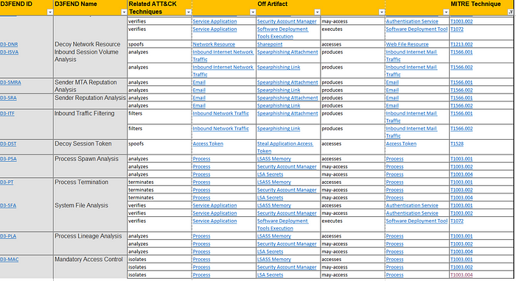The width and height of the screenshot is (516, 281).
Task: Open the D3-MAC link
Action: pyautogui.click(x=9, y=260)
